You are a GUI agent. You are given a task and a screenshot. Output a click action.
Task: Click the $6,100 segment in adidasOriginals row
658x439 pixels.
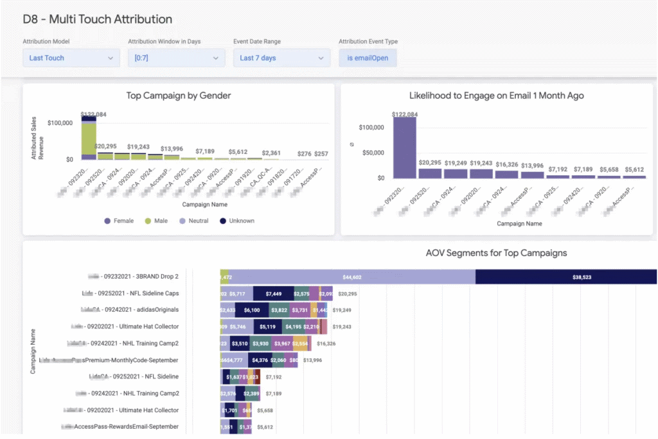(x=251, y=310)
